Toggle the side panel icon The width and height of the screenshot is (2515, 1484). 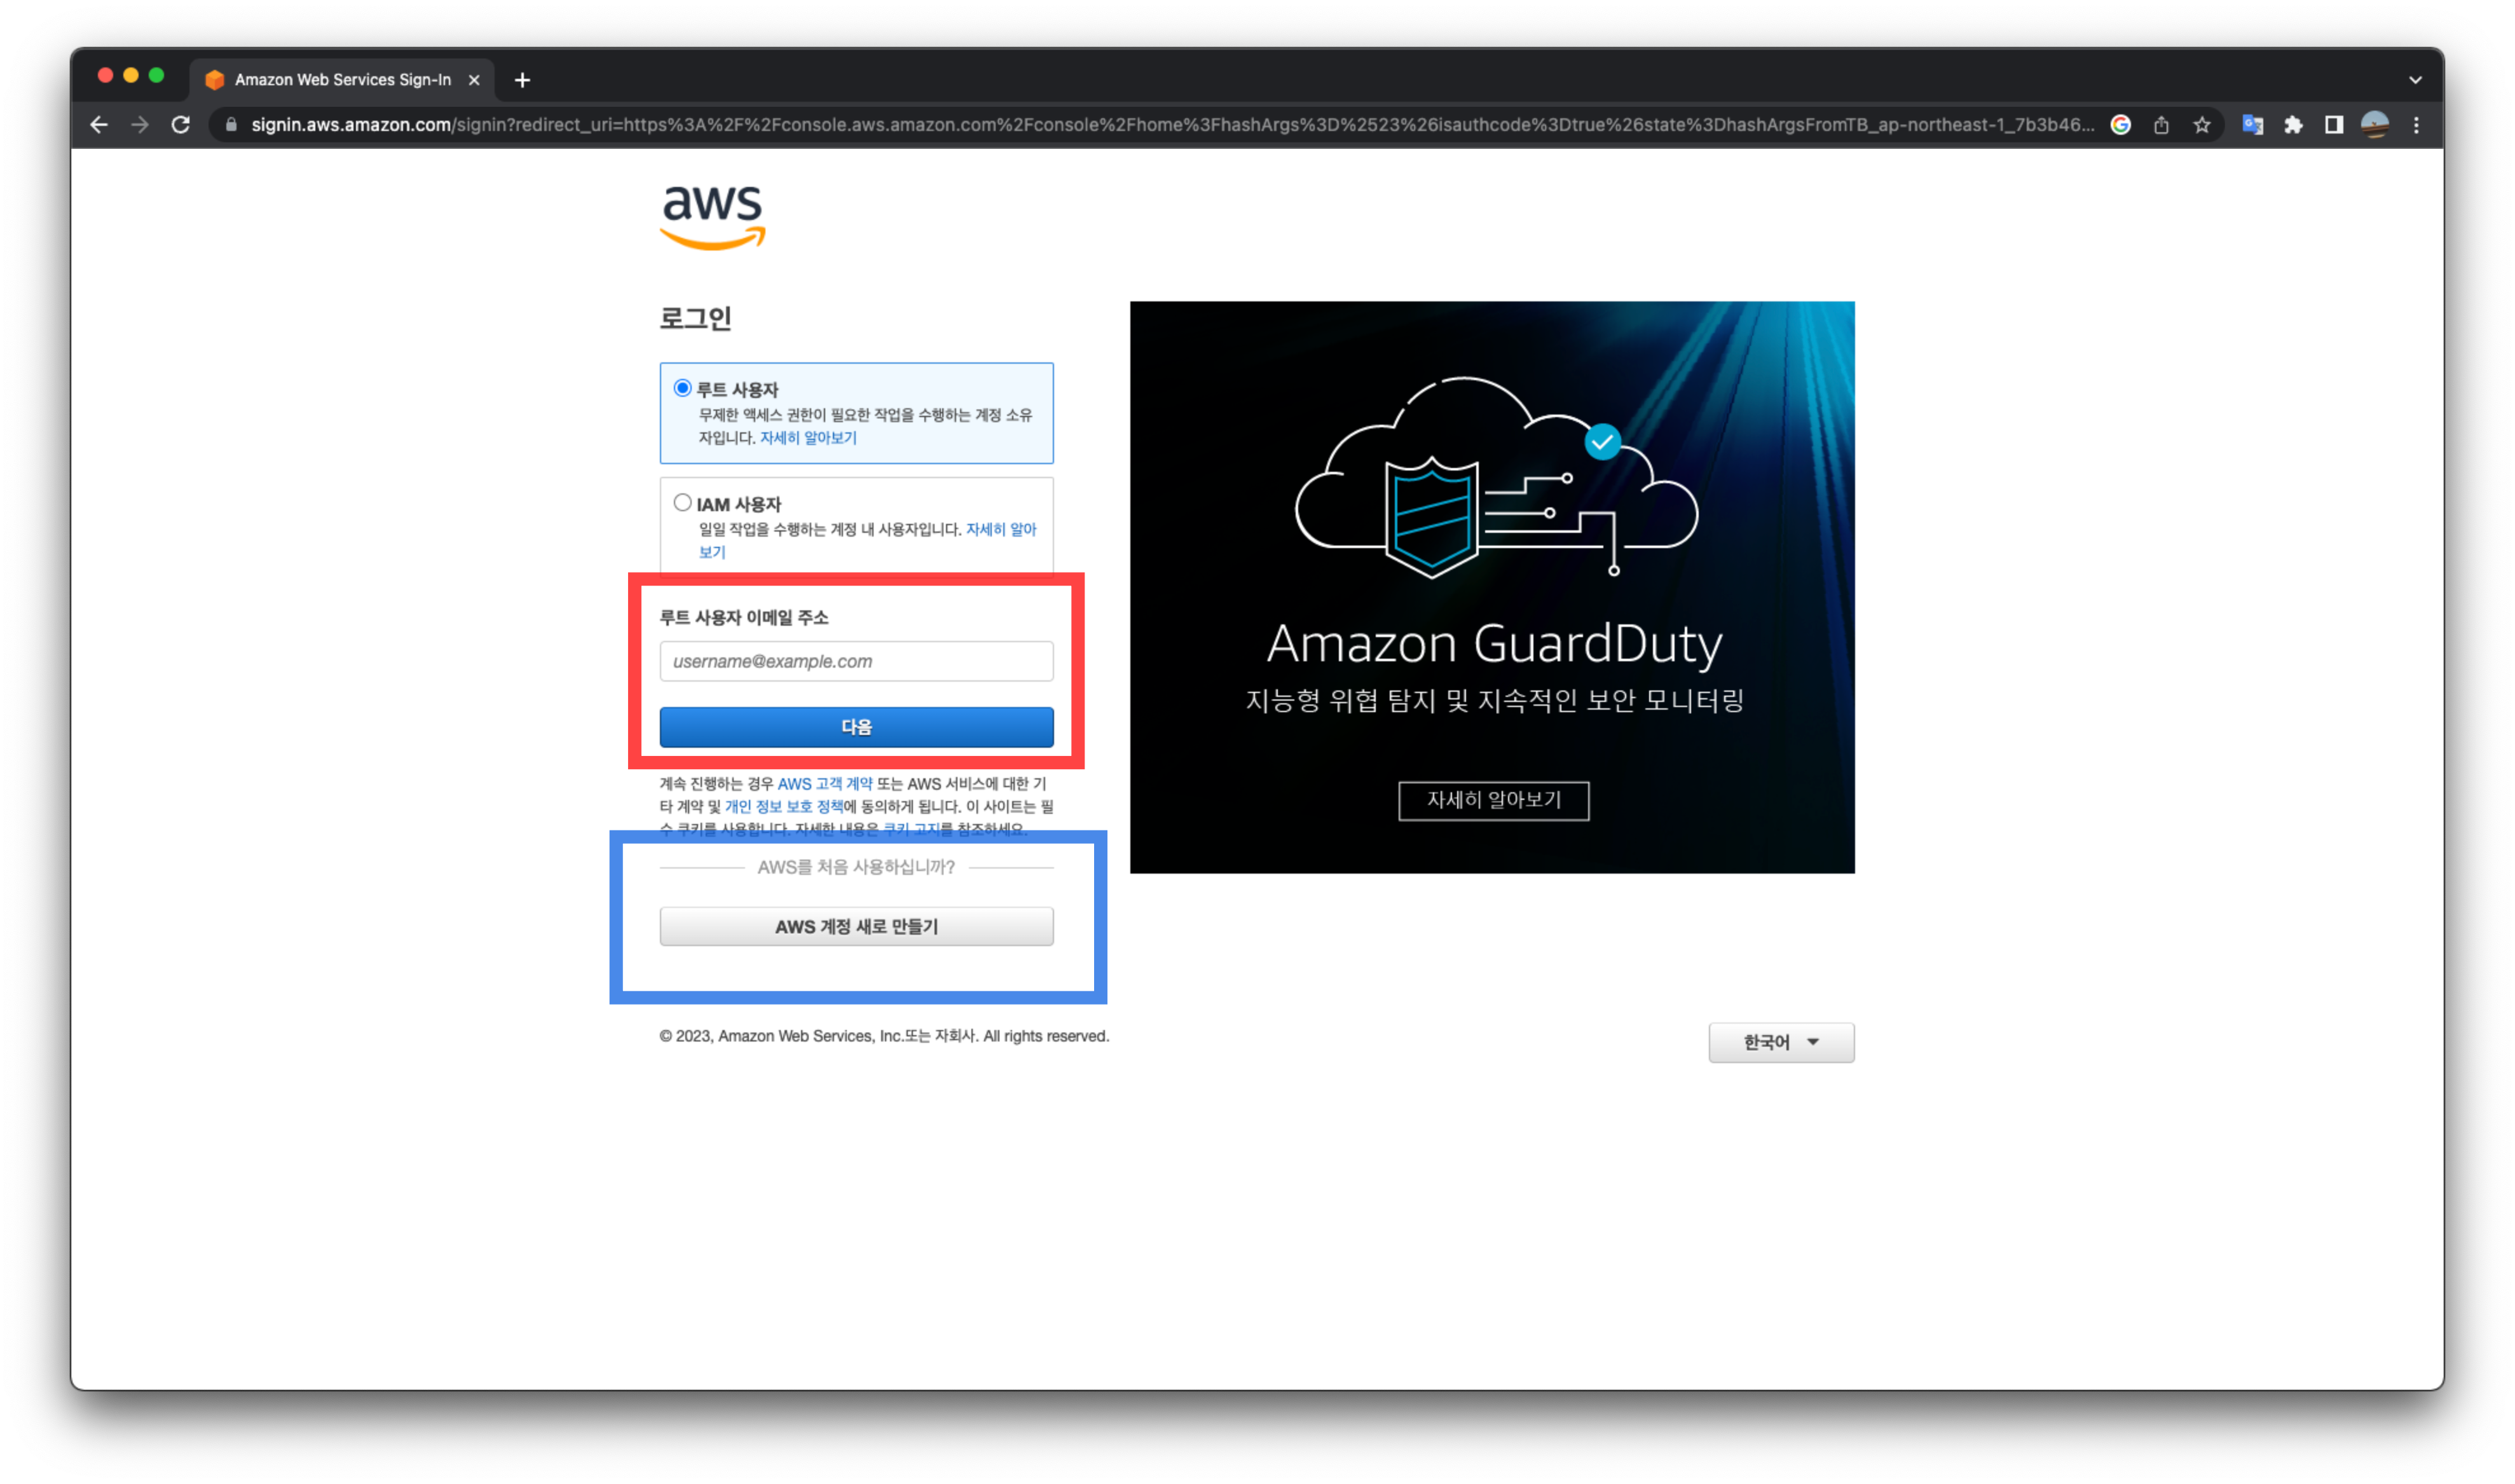click(2334, 125)
